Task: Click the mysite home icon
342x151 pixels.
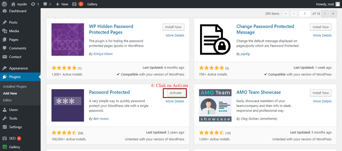Action: point(13,4)
